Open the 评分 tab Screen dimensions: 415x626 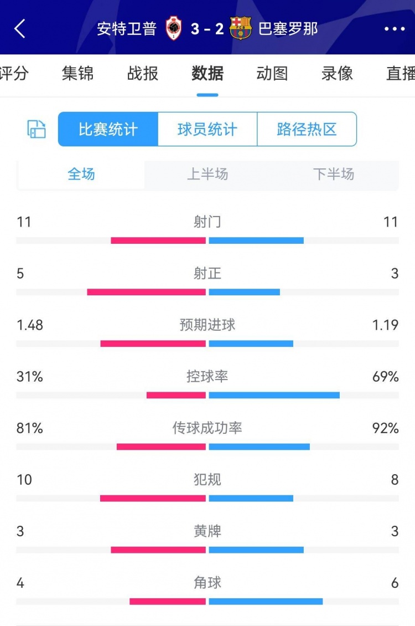click(x=14, y=74)
